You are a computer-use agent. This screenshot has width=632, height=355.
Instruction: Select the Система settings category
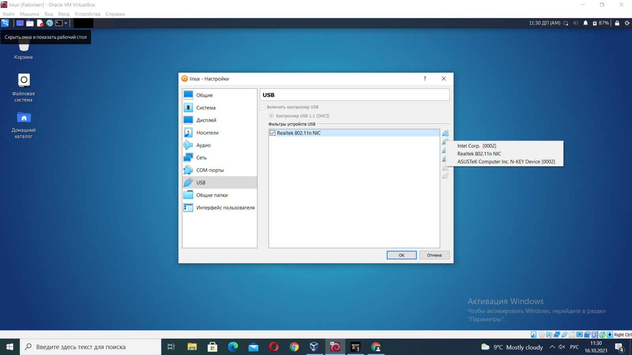click(x=220, y=108)
